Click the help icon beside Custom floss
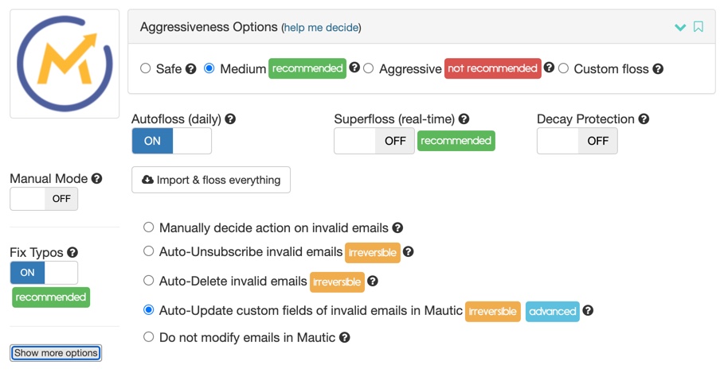724x377 pixels. (x=658, y=69)
